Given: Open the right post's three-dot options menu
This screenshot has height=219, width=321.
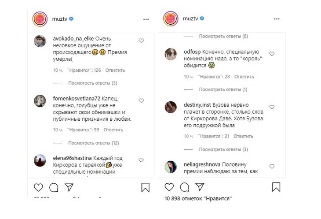Looking at the screenshot, I should point(277,19).
